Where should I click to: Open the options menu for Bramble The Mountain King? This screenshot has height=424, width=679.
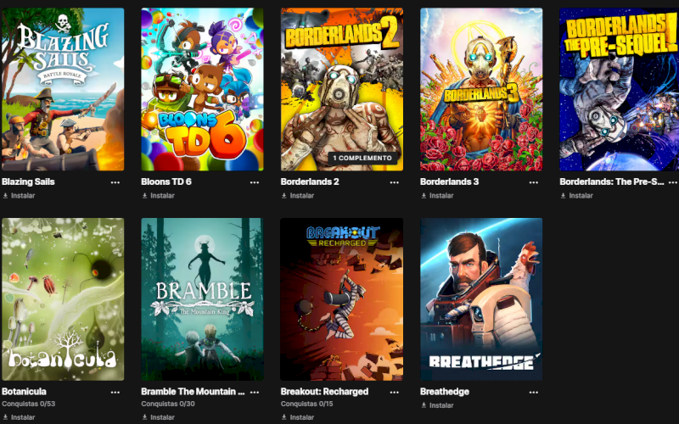[x=254, y=393]
